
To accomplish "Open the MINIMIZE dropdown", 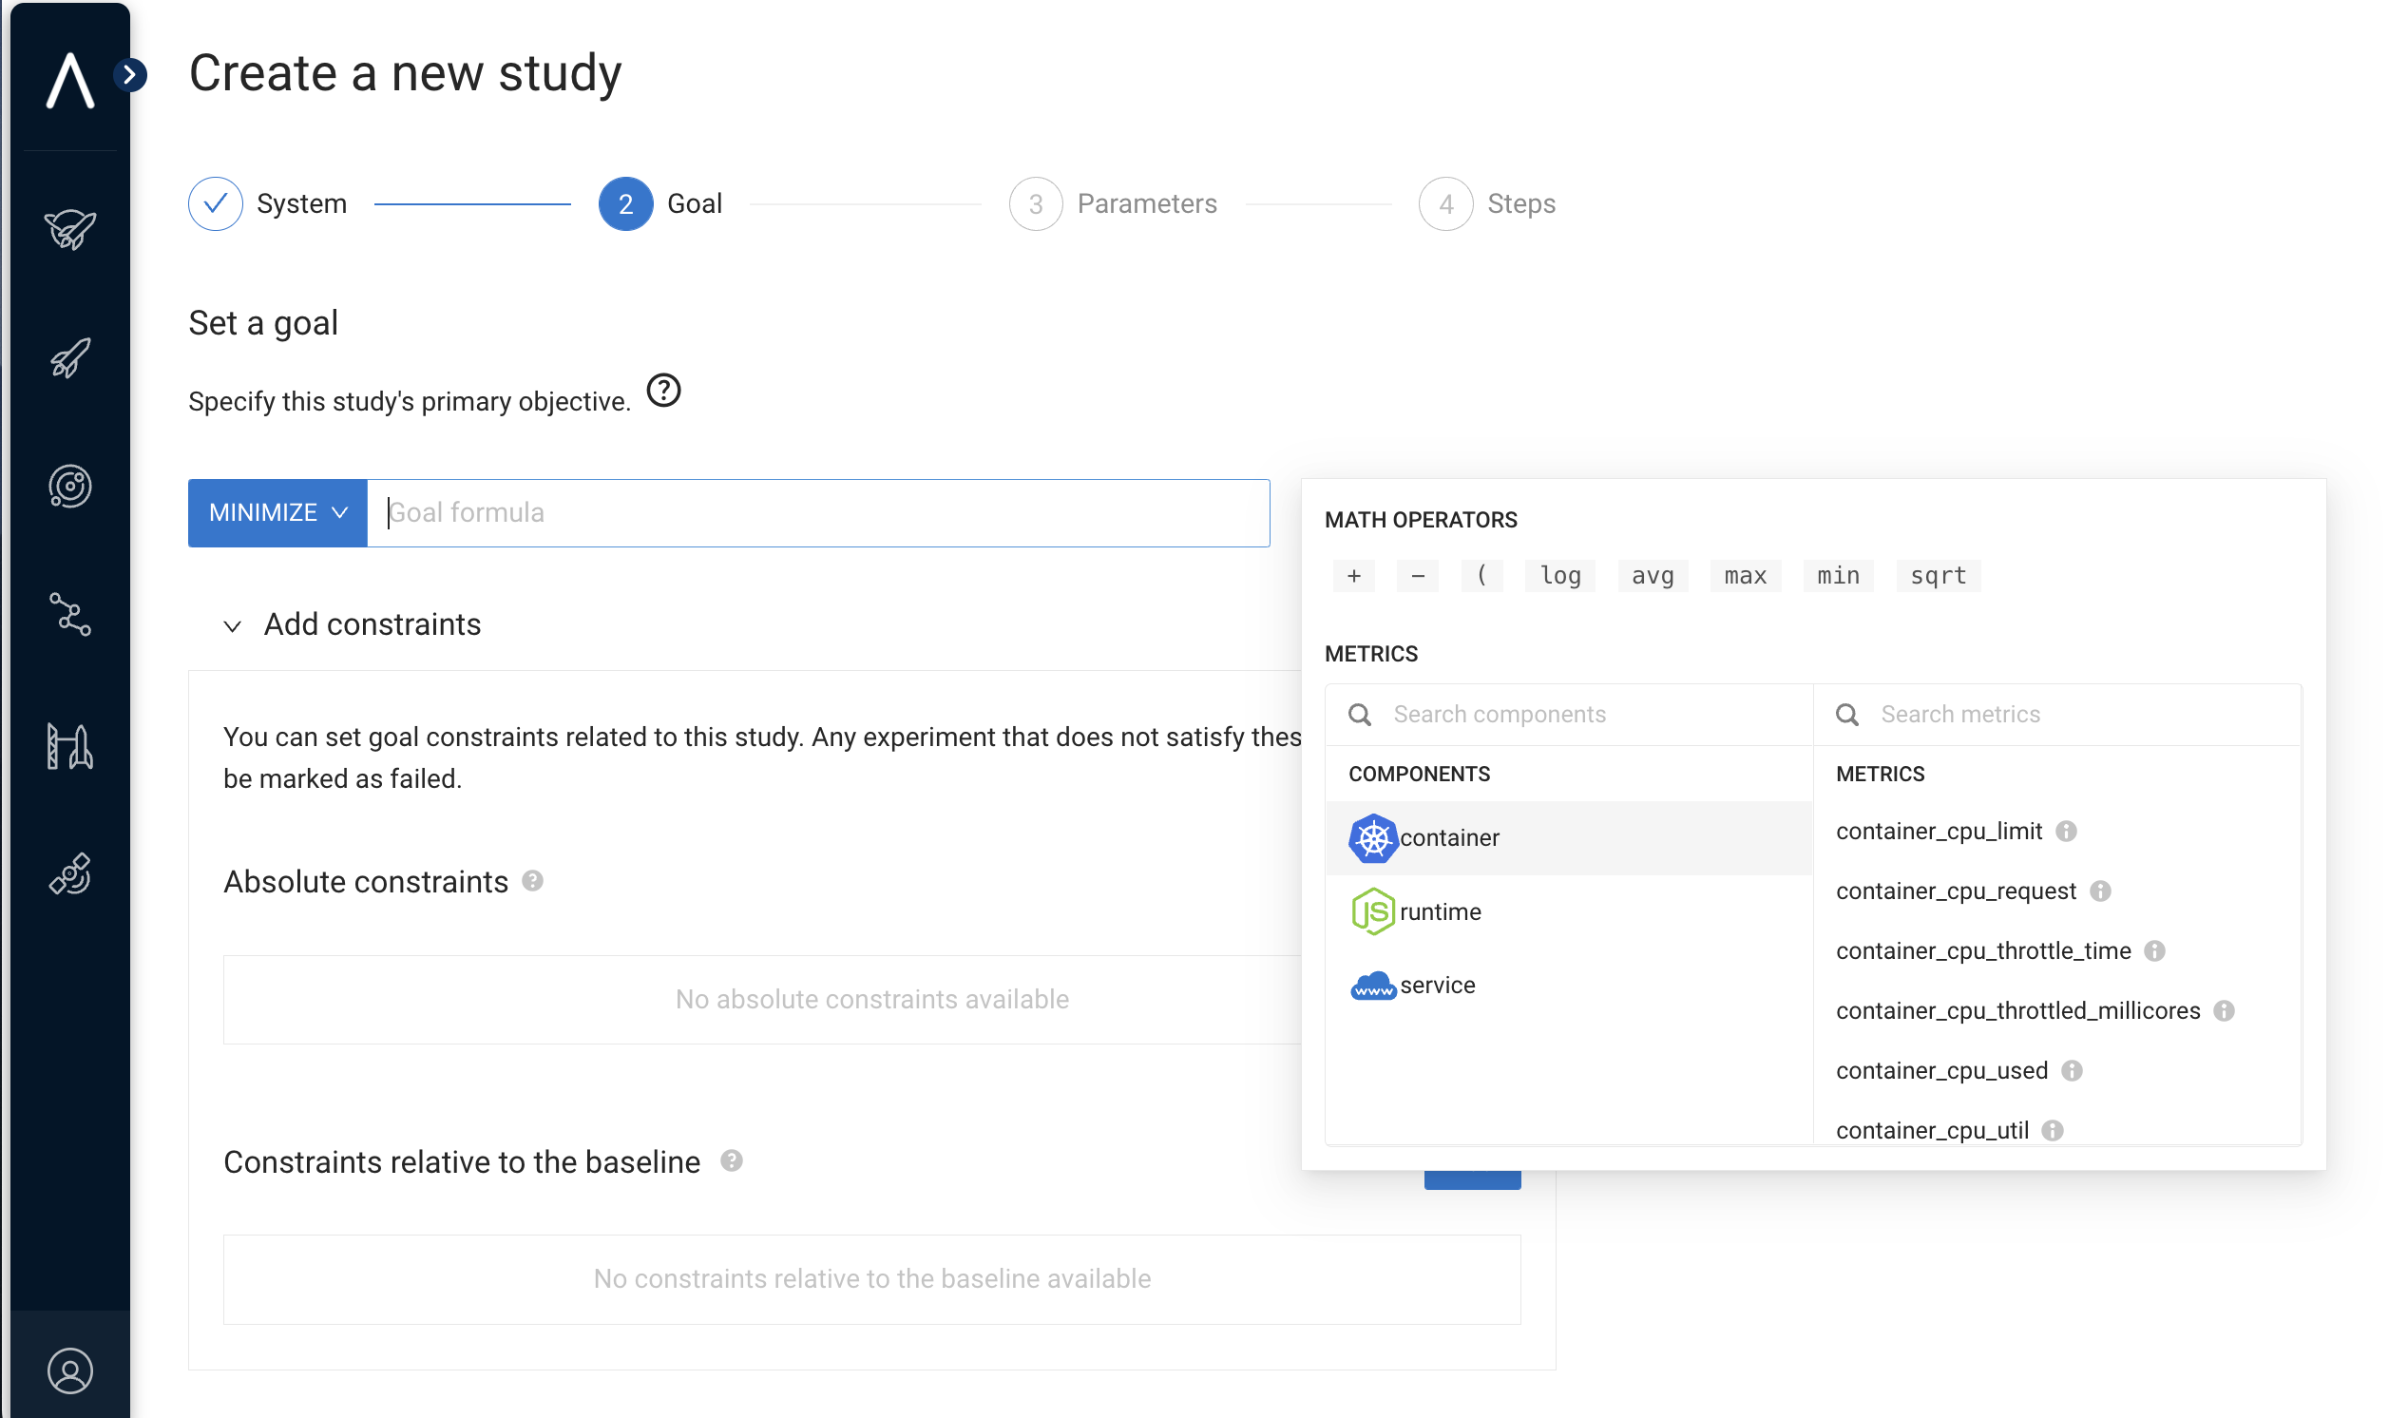I will click(x=277, y=513).
